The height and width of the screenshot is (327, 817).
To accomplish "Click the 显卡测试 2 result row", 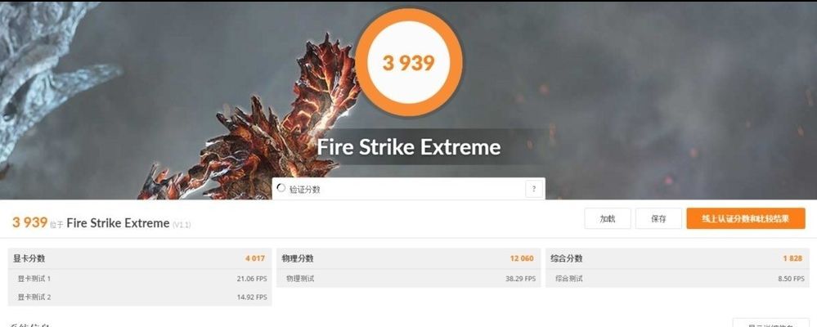I will tap(140, 298).
